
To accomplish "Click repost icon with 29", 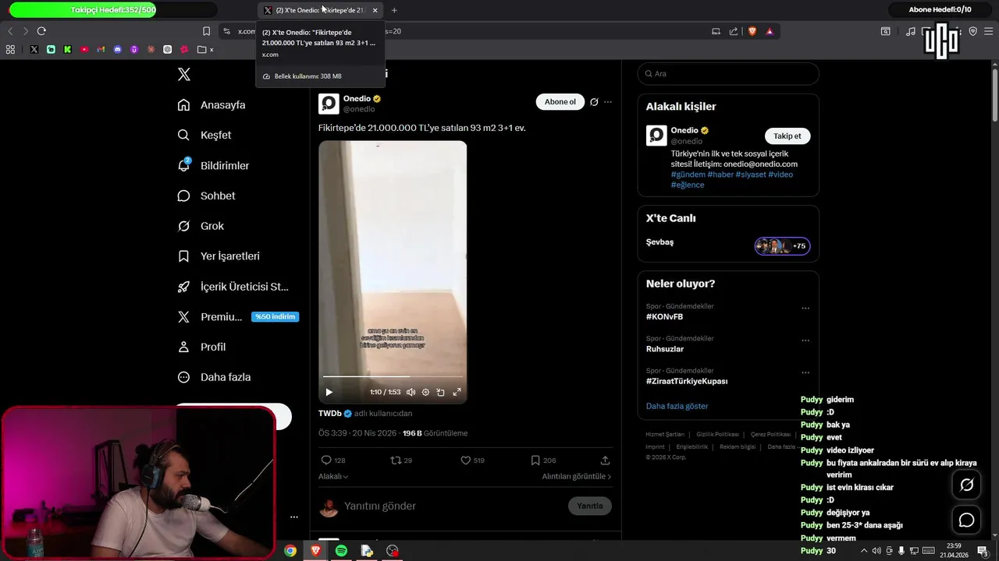I will 401,460.
